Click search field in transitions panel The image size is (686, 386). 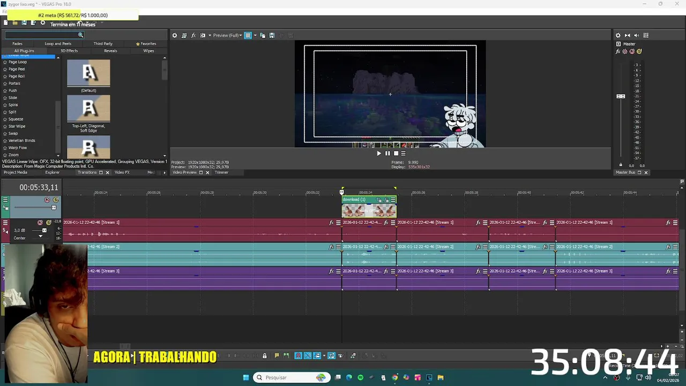pyautogui.click(x=41, y=35)
